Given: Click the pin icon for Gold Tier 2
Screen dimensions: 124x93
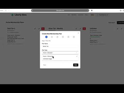Looking at the screenshot, I should pos(35,29).
